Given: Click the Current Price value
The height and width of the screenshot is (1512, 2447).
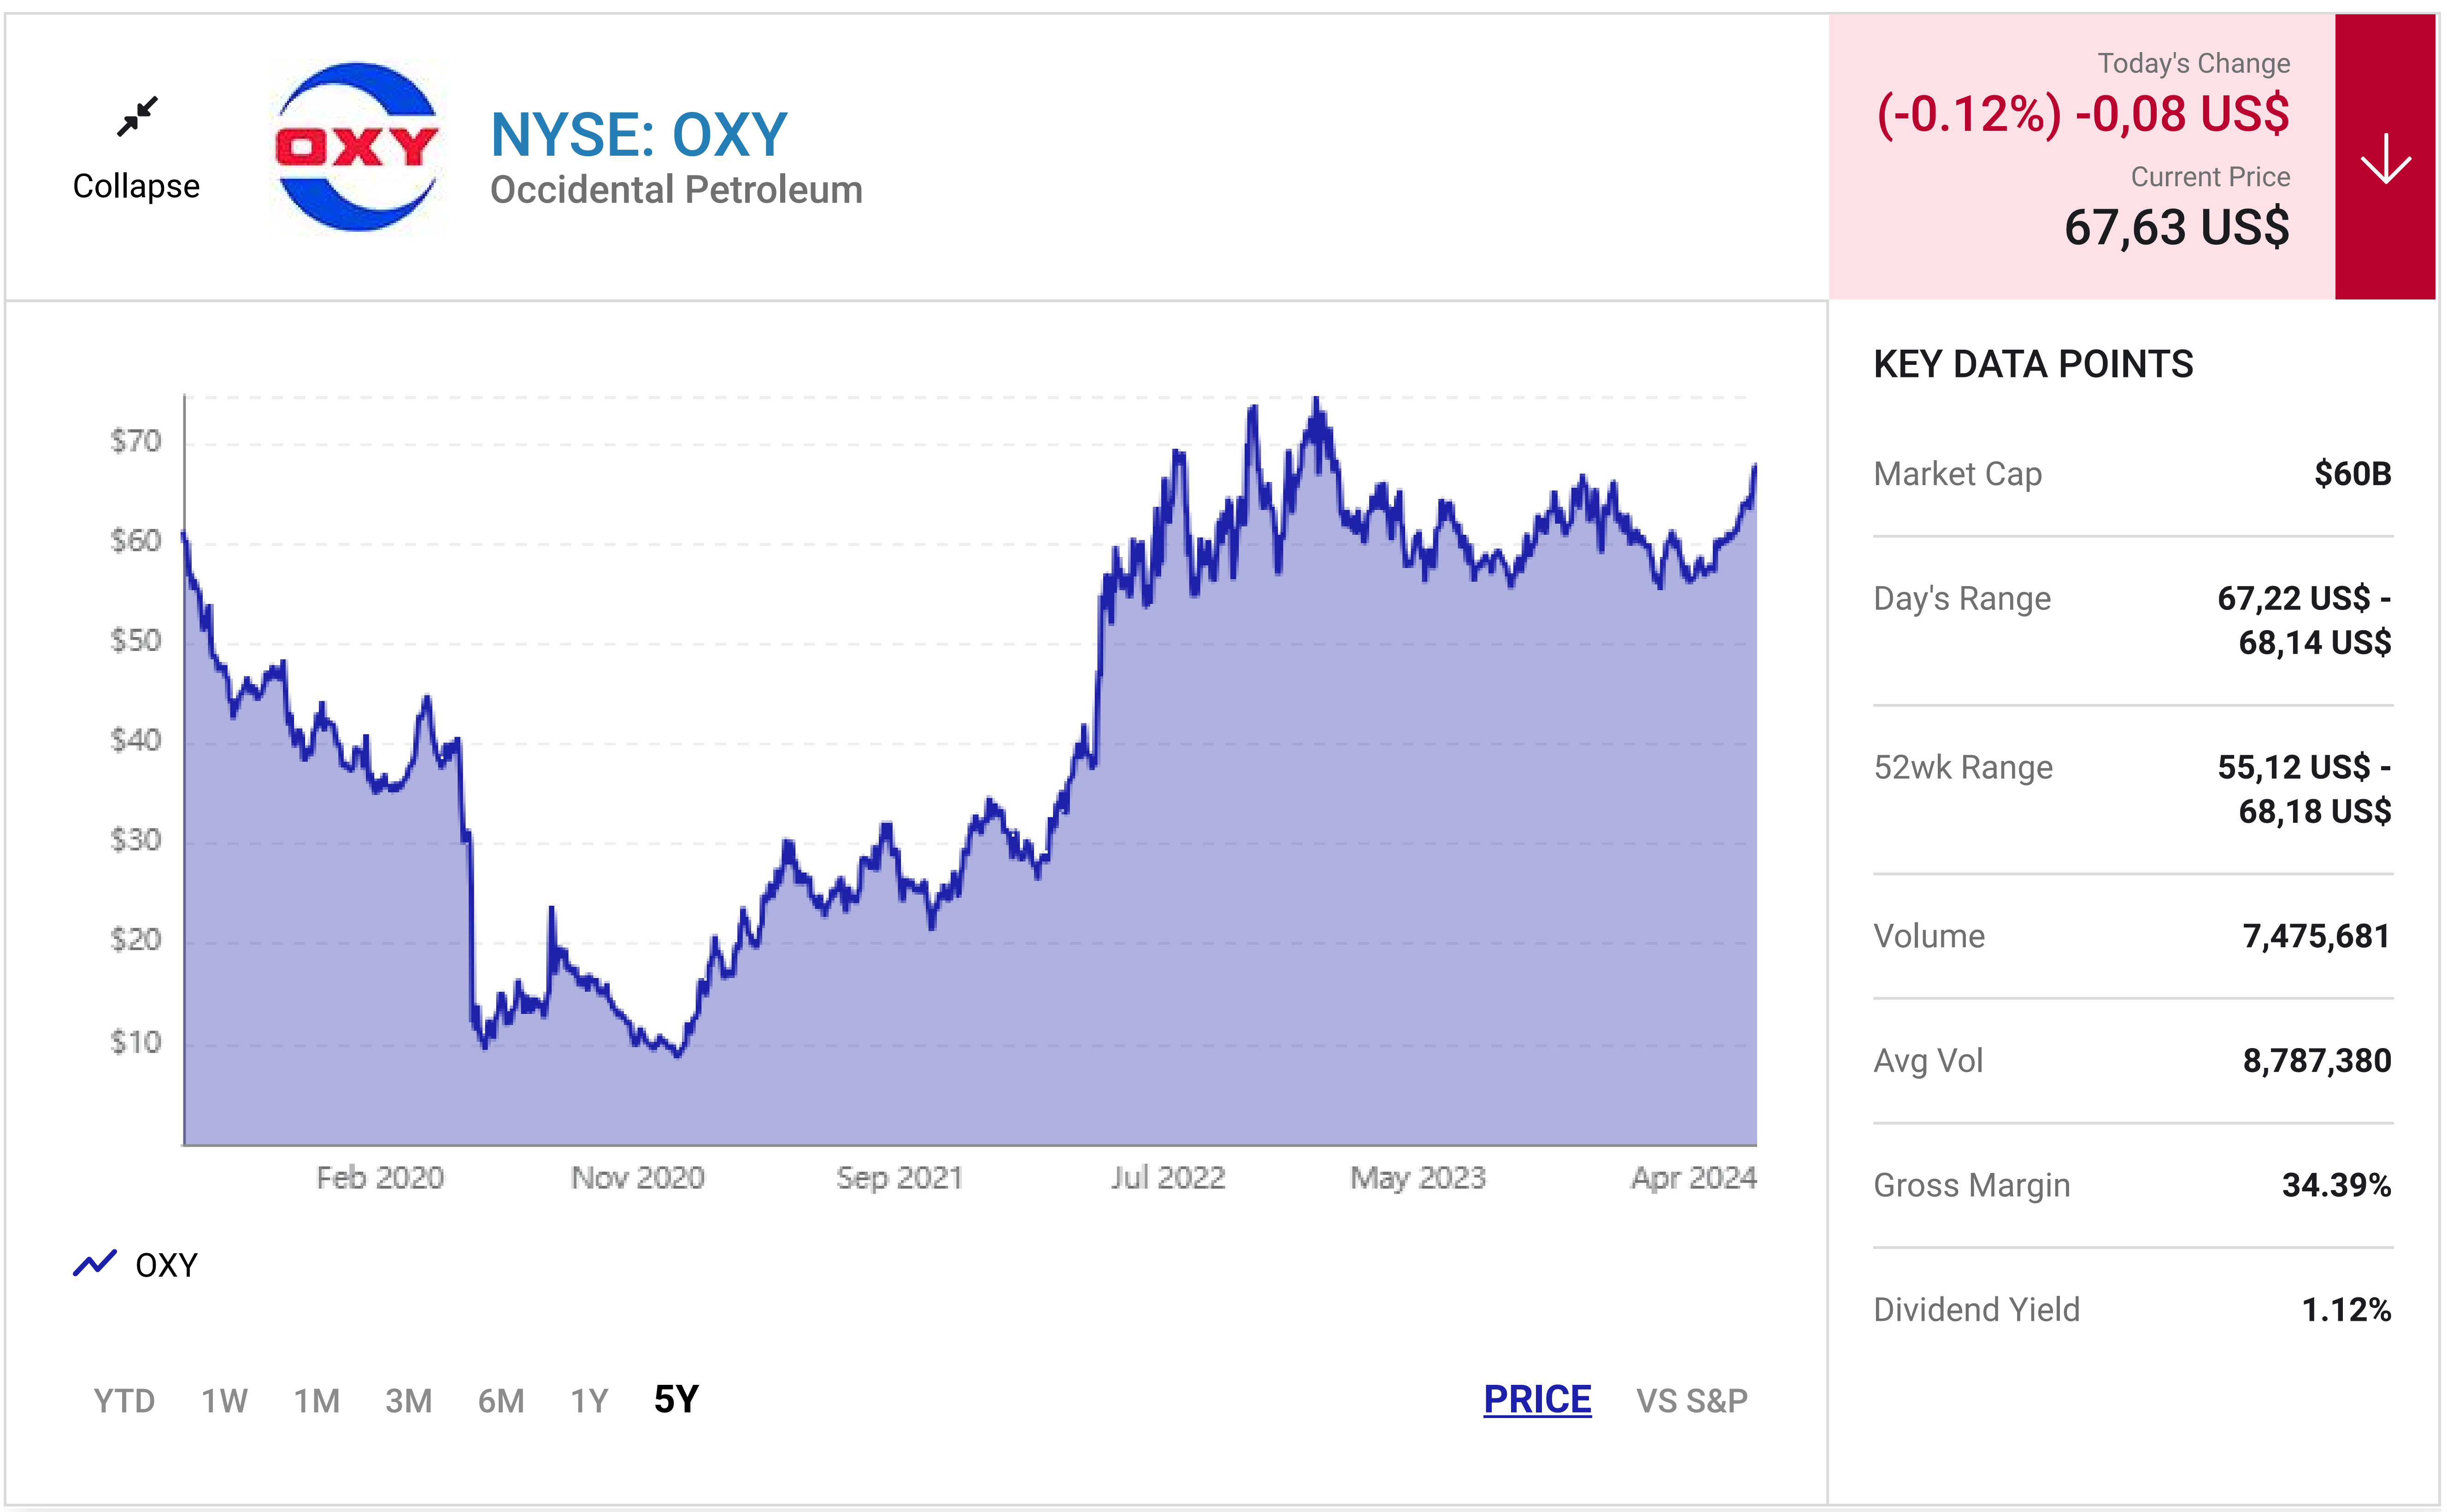Looking at the screenshot, I should 2176,227.
